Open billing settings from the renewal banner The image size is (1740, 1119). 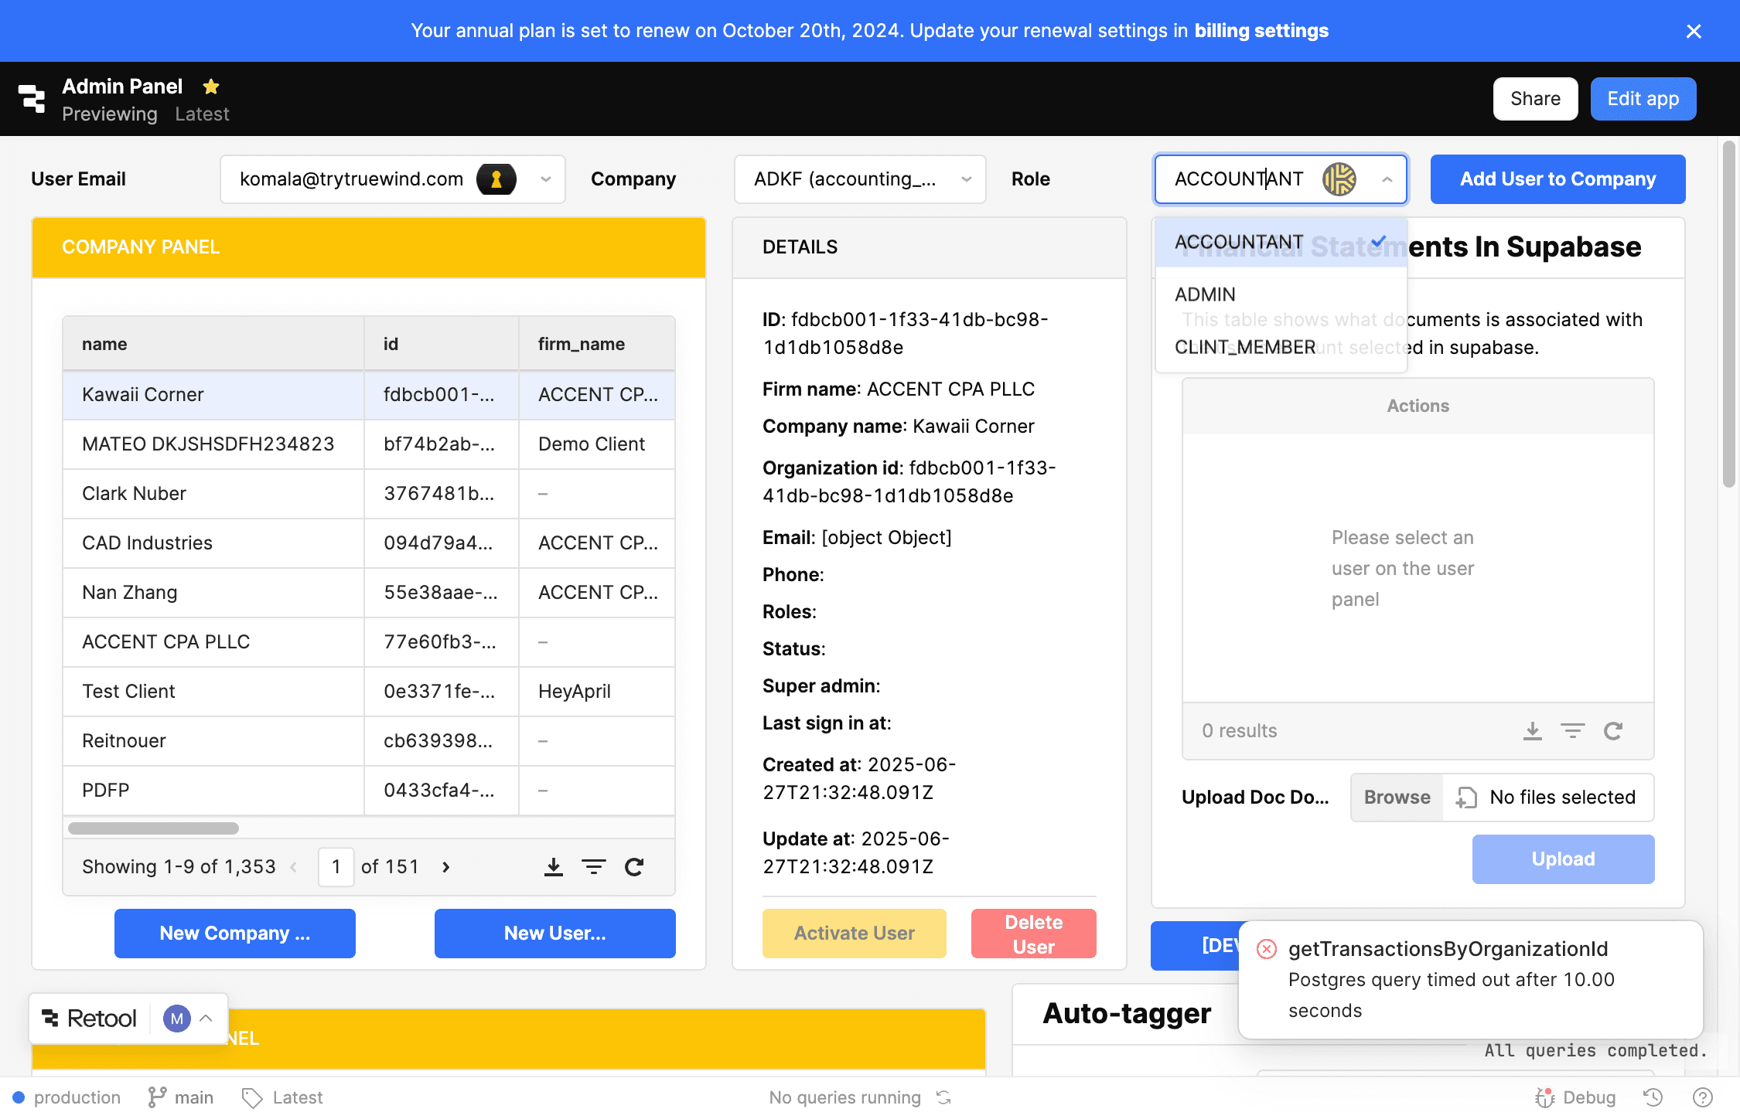1261,31
